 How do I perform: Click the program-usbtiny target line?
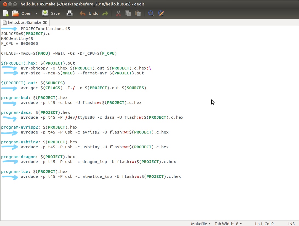point(39,142)
